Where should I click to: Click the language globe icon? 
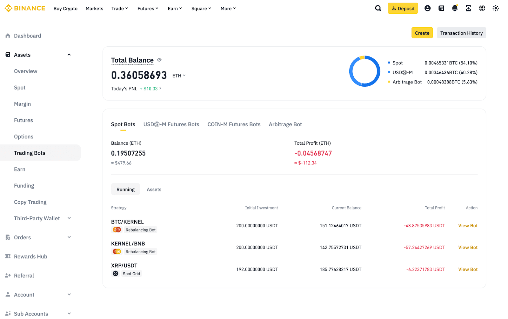(482, 8)
